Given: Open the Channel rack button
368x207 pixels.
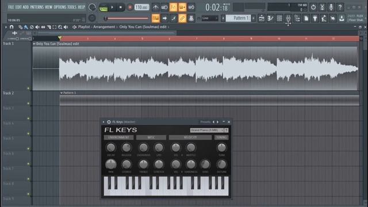Looking at the screenshot, I should 279,18.
